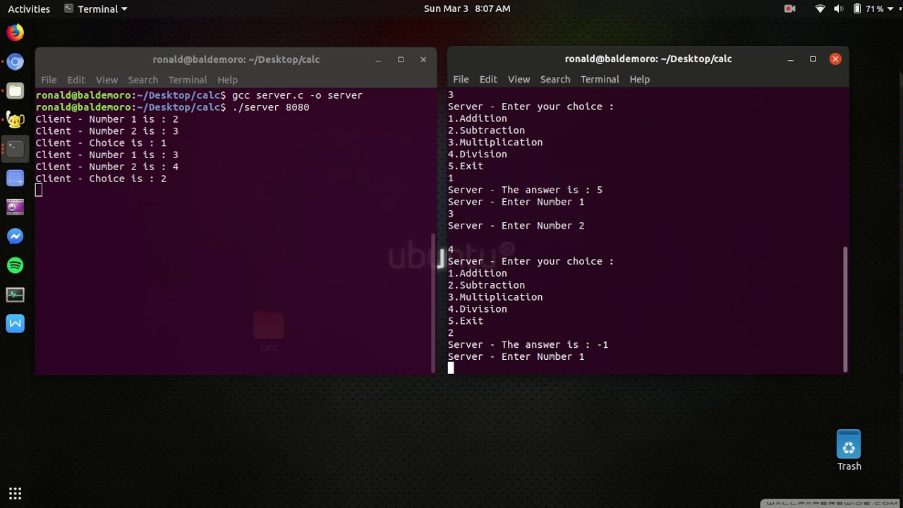
Task: Open Edit menu in right terminal
Action: (x=488, y=79)
